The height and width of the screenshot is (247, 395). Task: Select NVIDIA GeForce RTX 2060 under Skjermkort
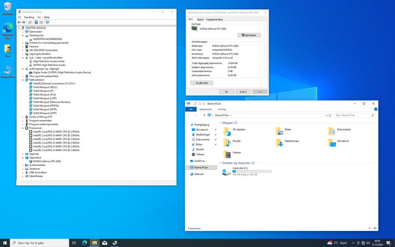[46, 161]
